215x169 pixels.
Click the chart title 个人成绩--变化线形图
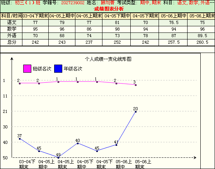[108, 59]
